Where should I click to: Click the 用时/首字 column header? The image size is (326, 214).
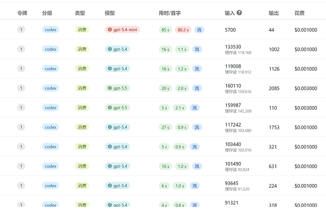(x=170, y=13)
